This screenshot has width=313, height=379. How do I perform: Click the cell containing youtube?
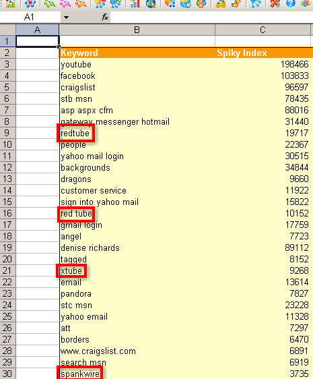[x=137, y=64]
